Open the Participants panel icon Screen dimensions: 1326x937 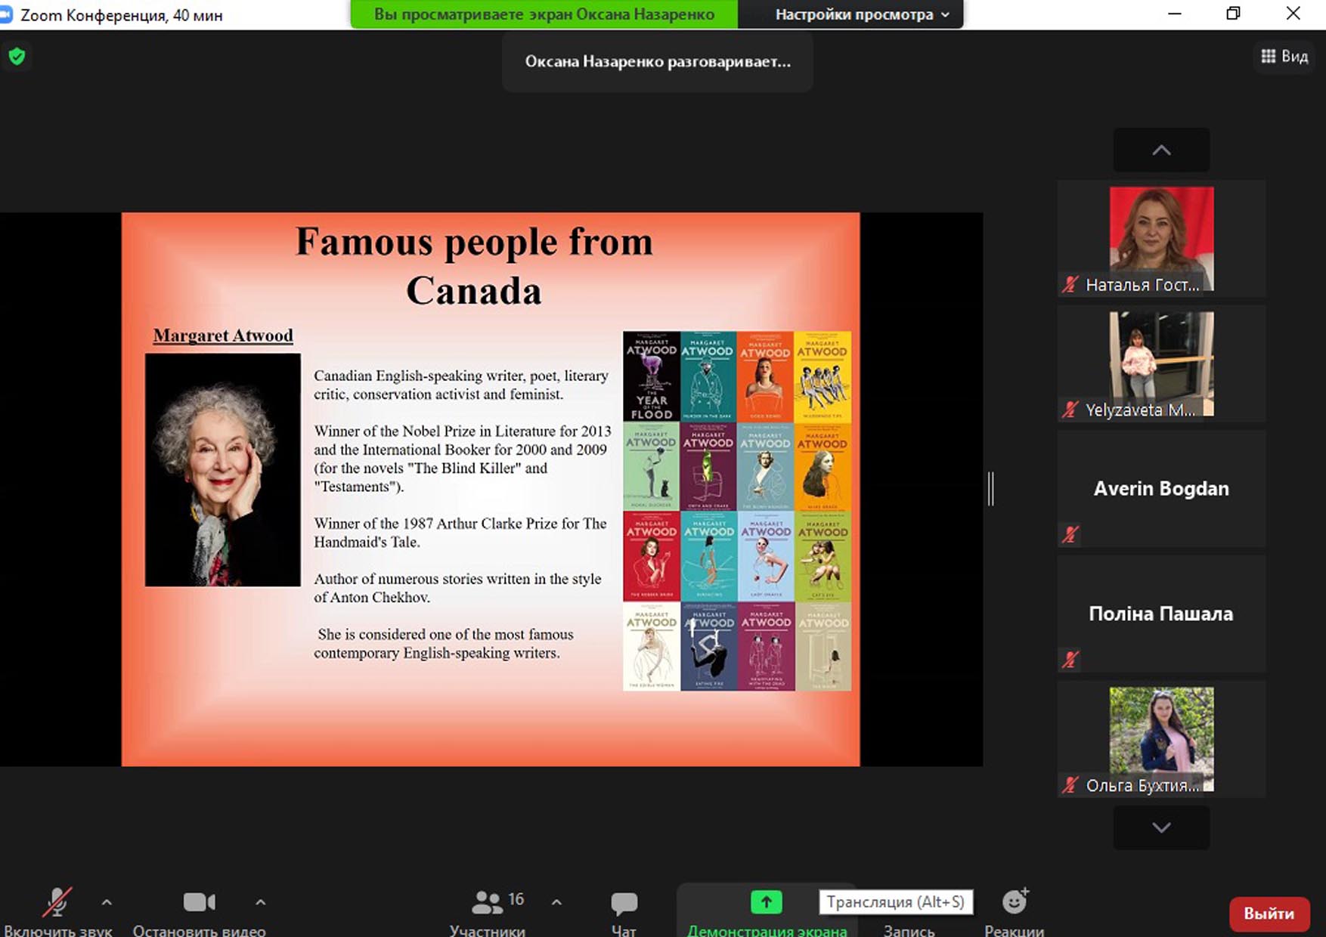pyautogui.click(x=487, y=902)
